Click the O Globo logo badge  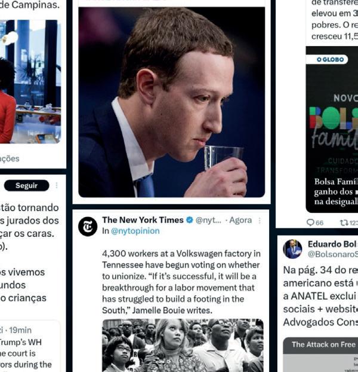[x=330, y=59]
